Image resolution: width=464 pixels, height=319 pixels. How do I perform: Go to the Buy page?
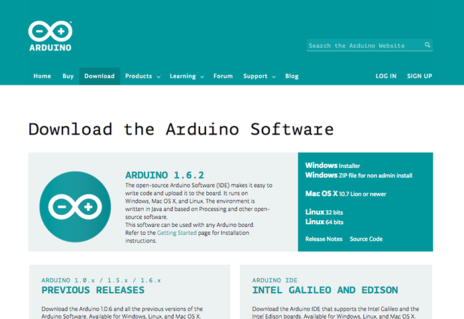68,76
